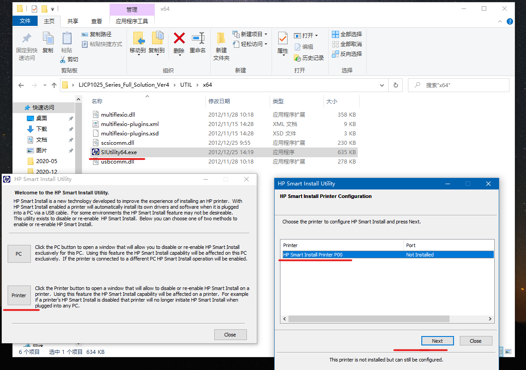Click the printer list scroll right arrow
This screenshot has width=526, height=370.
490,319
